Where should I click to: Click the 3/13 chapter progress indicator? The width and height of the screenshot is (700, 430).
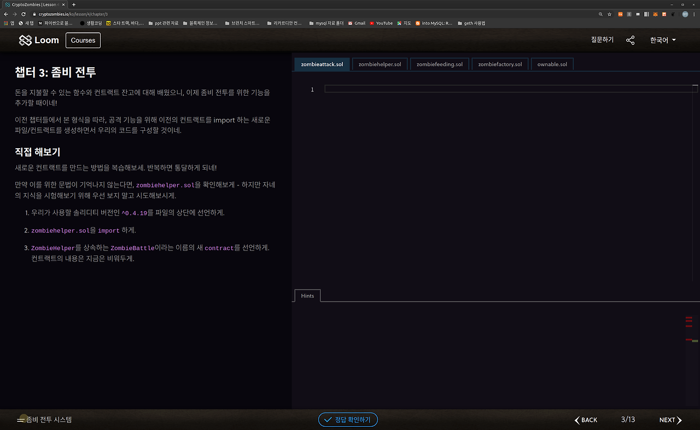pyautogui.click(x=628, y=420)
